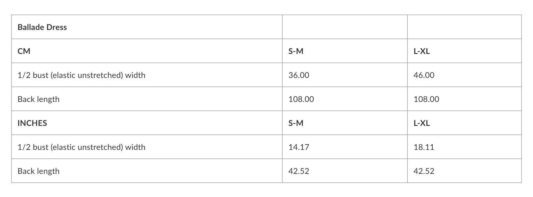Select the 1/2 bust label under CM

click(81, 75)
